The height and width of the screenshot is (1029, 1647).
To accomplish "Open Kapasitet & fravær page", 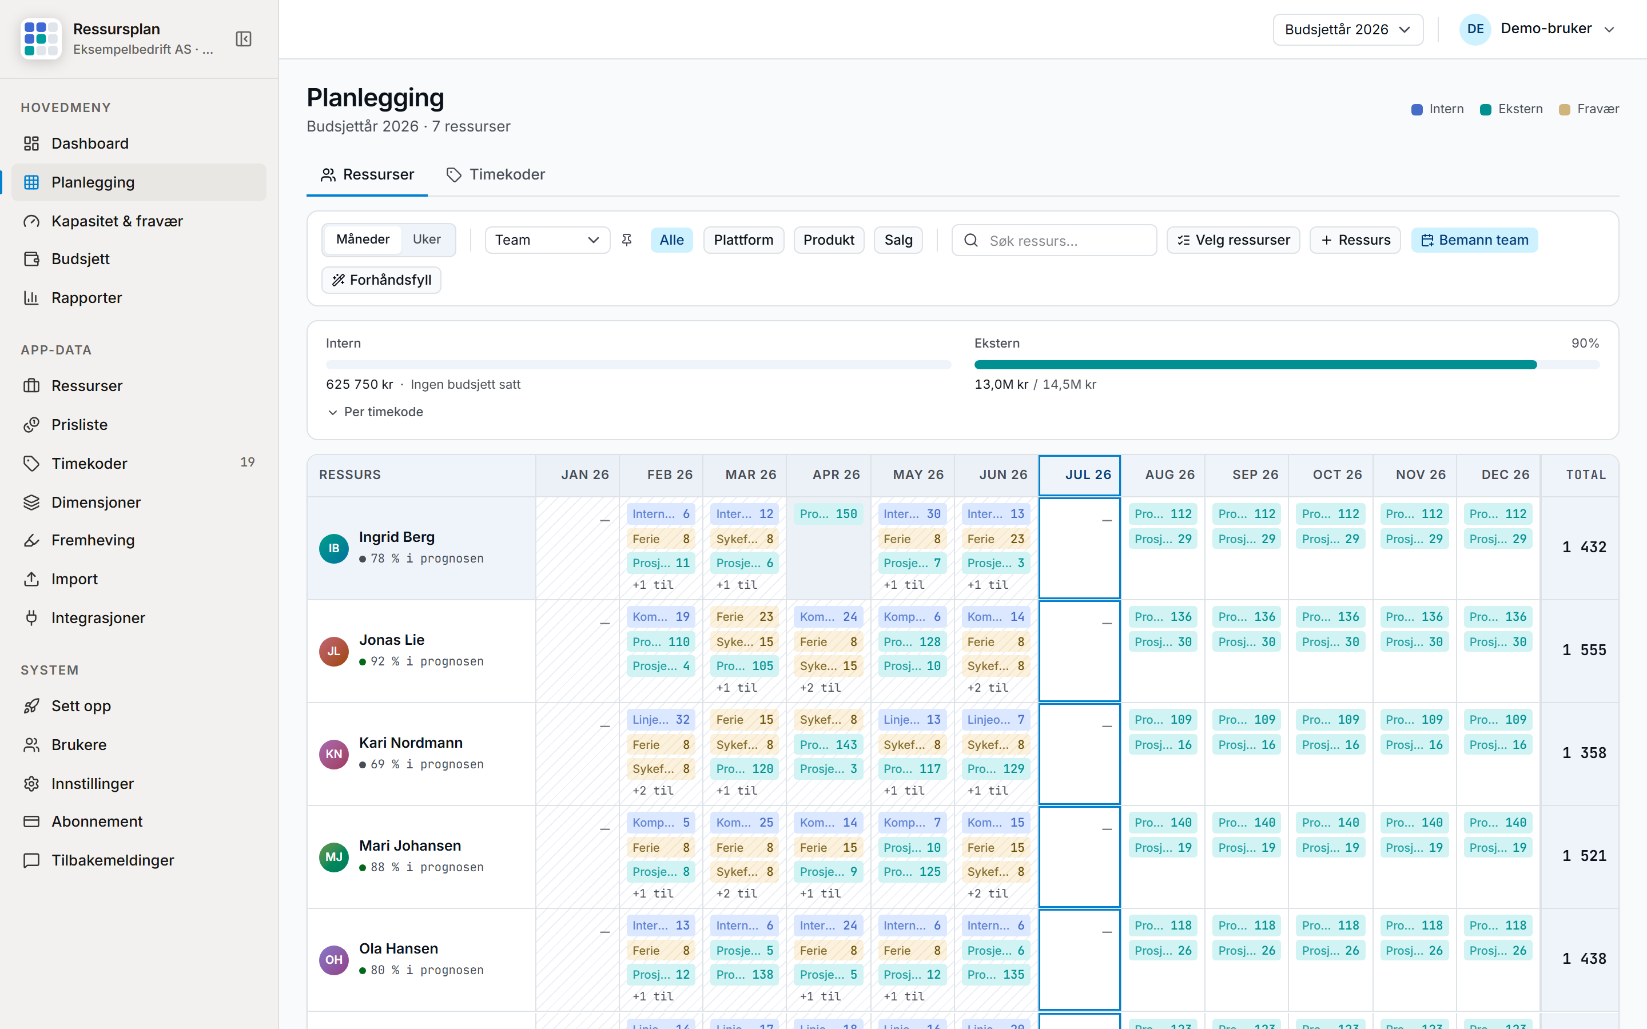I will 139,221.
